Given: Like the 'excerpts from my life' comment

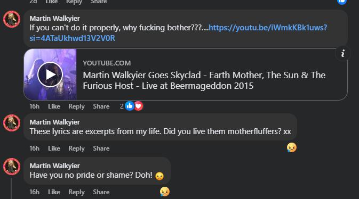Looking at the screenshot, I should coord(54,148).
